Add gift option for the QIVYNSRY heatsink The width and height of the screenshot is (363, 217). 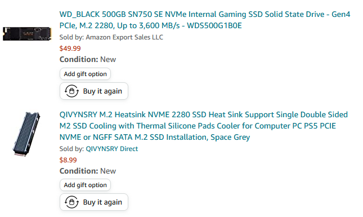(x=85, y=185)
